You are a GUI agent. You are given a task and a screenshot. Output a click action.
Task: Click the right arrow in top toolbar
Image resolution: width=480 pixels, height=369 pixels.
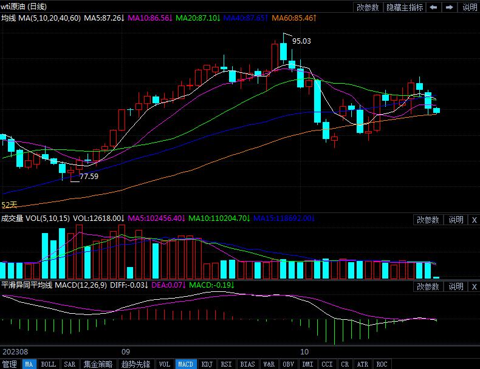pyautogui.click(x=449, y=7)
